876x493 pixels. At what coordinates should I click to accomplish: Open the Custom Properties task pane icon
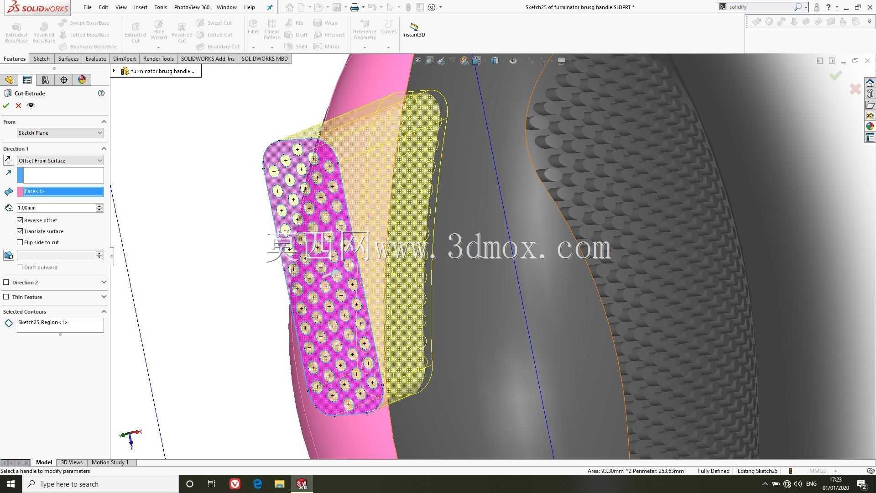tap(870, 137)
